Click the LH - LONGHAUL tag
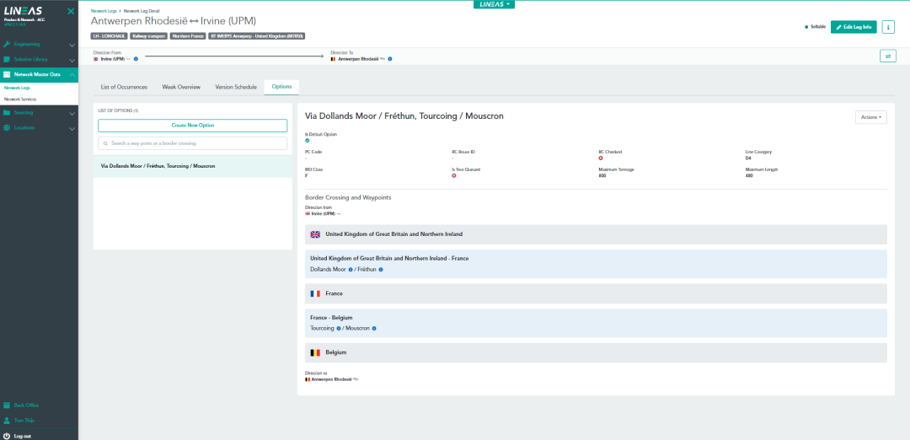 tap(109, 36)
